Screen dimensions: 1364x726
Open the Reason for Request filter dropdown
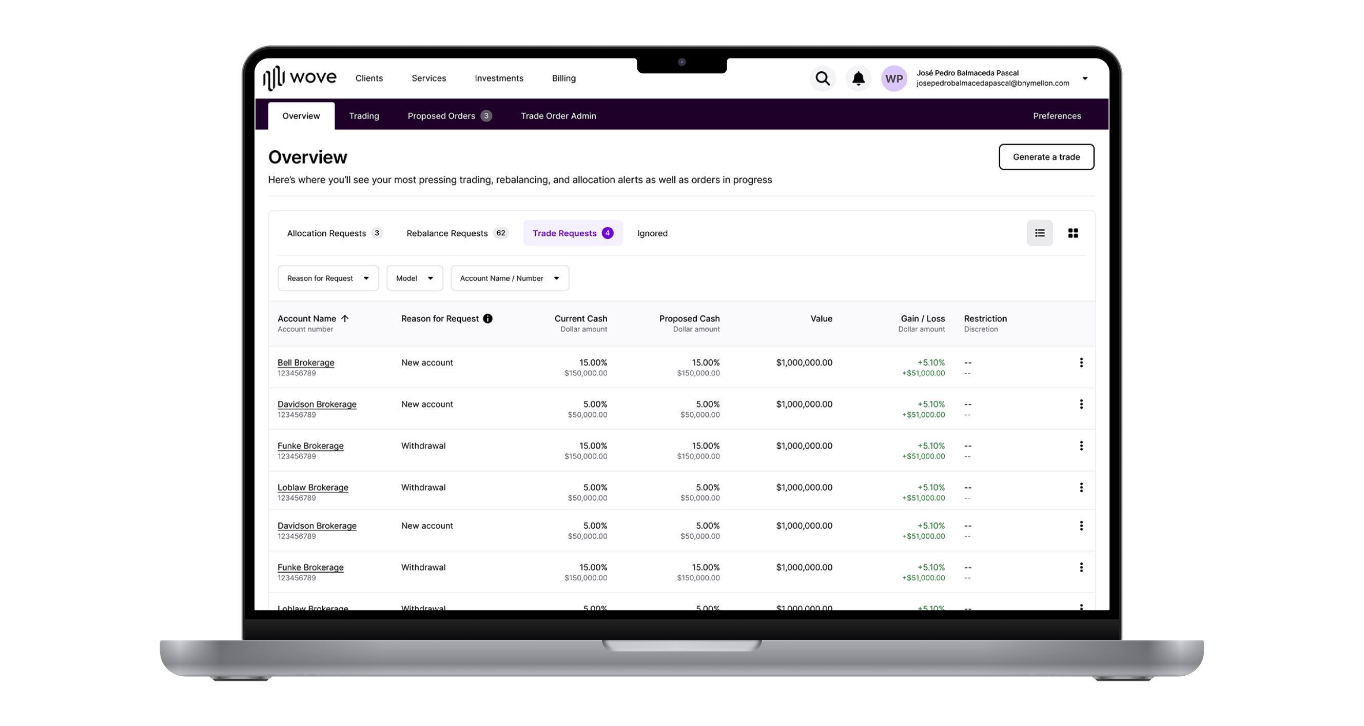[x=328, y=278]
